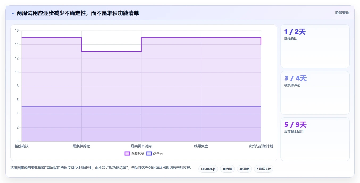Click the lightning icon beside the chart title
This screenshot has width=360, height=183.
(12, 13)
